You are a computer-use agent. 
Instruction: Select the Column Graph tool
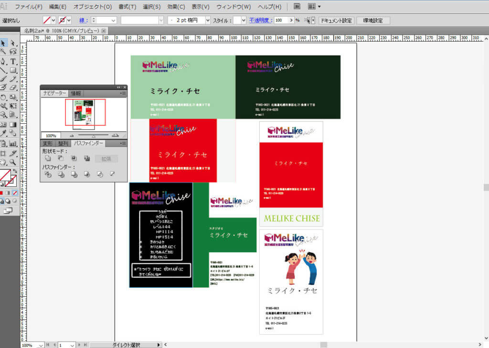coord(13,143)
